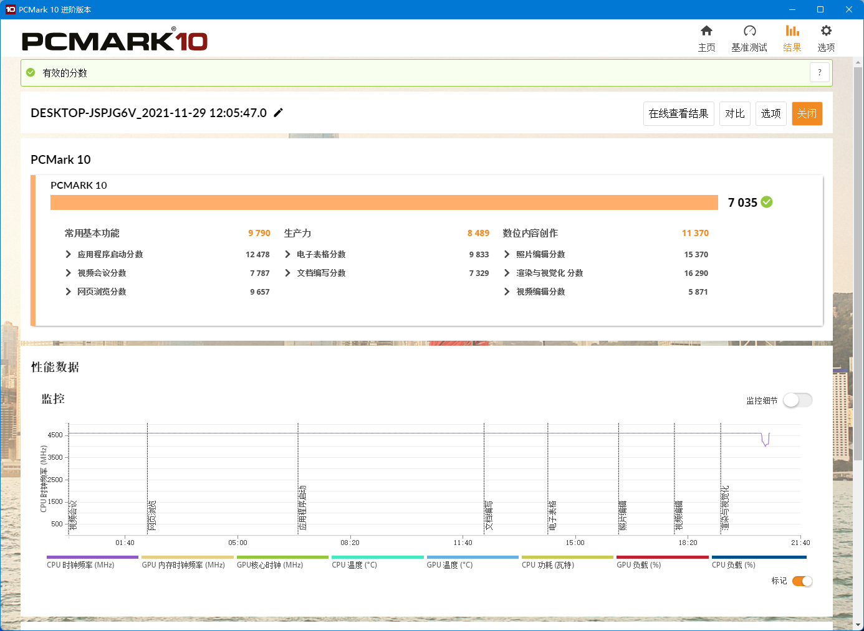Click the GPU 内存时钟频率 (MHz) legend swatch
This screenshot has width=864, height=631.
tap(188, 557)
